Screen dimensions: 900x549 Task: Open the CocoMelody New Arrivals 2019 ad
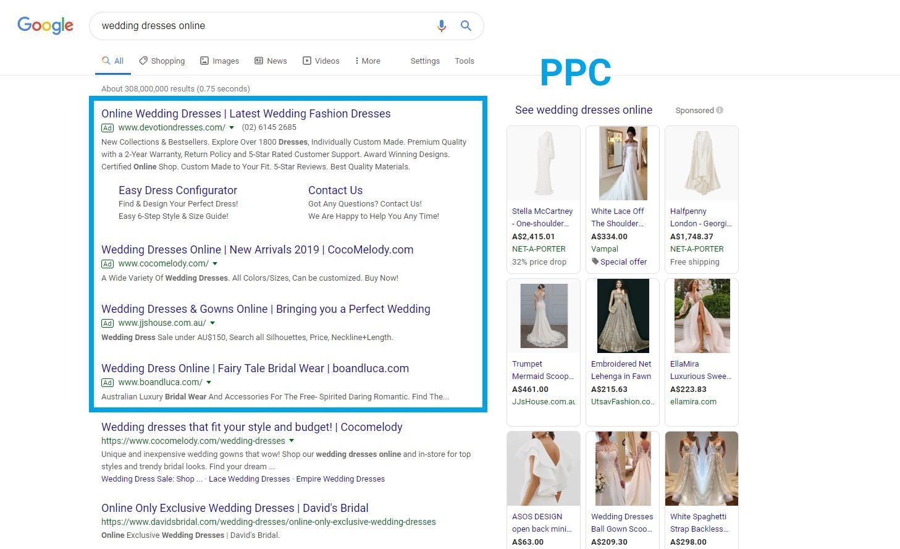[258, 250]
